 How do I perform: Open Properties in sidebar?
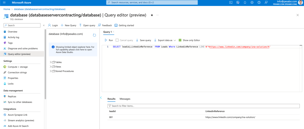pyautogui.click(x=13, y=78)
